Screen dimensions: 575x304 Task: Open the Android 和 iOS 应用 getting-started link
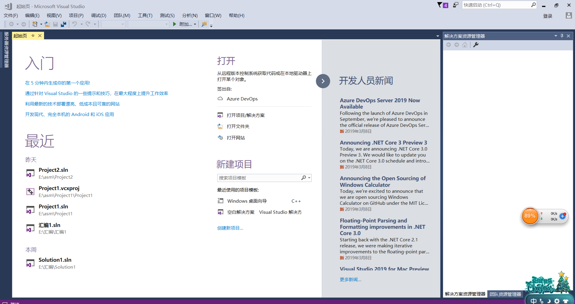click(70, 114)
